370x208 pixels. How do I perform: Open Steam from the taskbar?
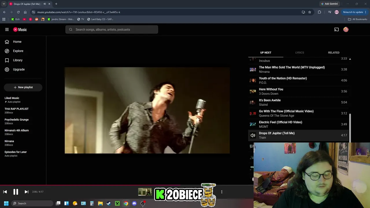tap(109, 203)
